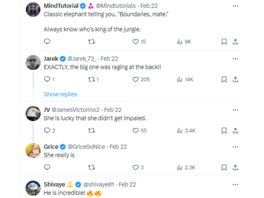Reply to Grice's "She really is" tweet
The width and height of the screenshot is (264, 198).
tap(47, 167)
